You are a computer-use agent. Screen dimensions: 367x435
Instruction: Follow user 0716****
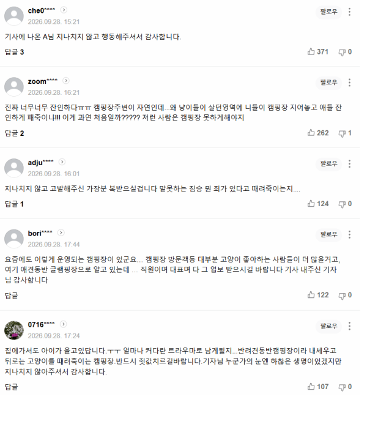tap(328, 326)
